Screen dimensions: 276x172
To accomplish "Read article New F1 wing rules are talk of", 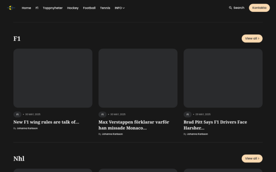I will coord(46,122).
